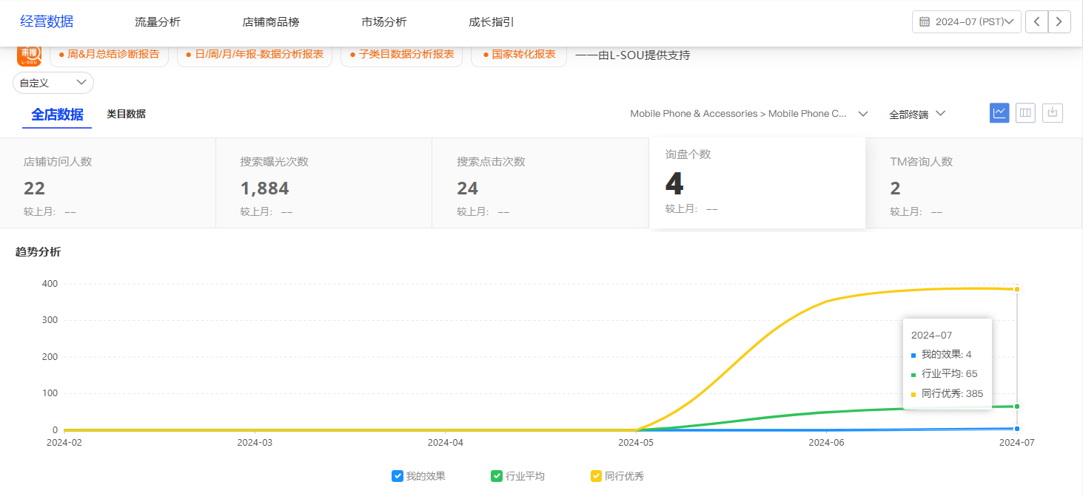Go to previous month arrow

(x=1036, y=21)
